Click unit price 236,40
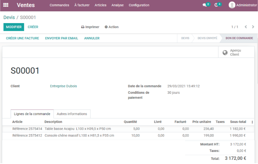258x164 pixels. [209, 129]
